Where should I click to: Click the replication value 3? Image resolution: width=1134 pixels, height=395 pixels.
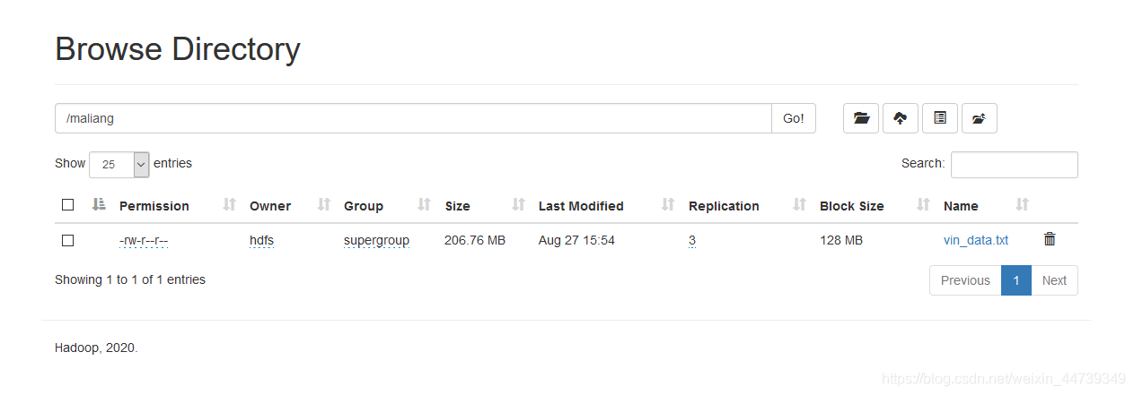click(x=692, y=240)
